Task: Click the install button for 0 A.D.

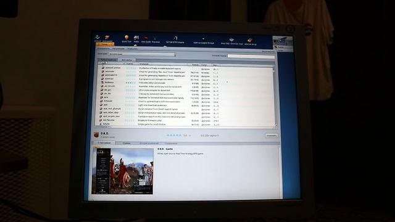Action: pyautogui.click(x=272, y=136)
